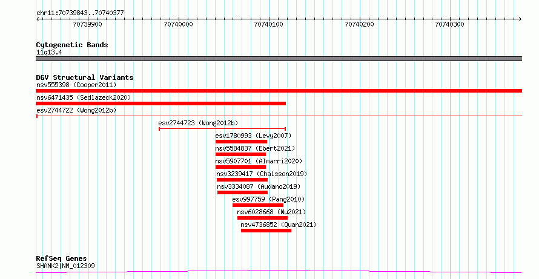
Task: Click the right arrowhead of the ruler
Action: pos(520,19)
